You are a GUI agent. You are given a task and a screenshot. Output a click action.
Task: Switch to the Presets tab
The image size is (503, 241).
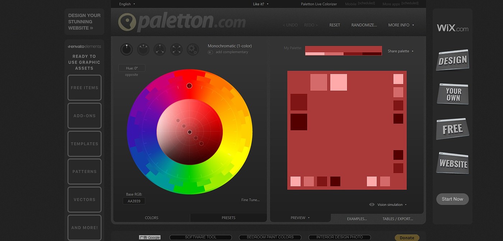click(x=229, y=218)
